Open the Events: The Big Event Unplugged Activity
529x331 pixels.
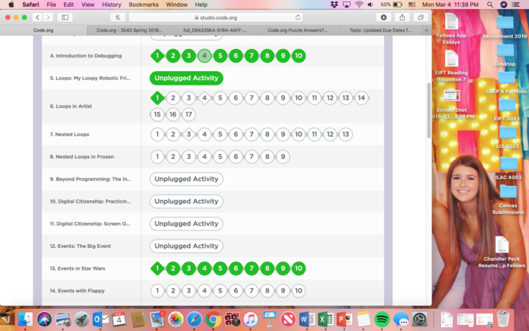pos(186,246)
